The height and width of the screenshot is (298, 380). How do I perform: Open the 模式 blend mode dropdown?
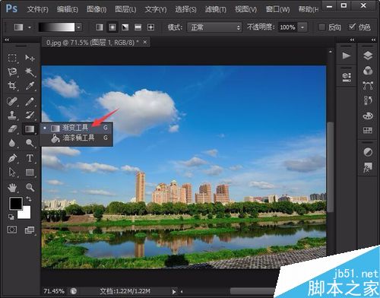(x=214, y=27)
